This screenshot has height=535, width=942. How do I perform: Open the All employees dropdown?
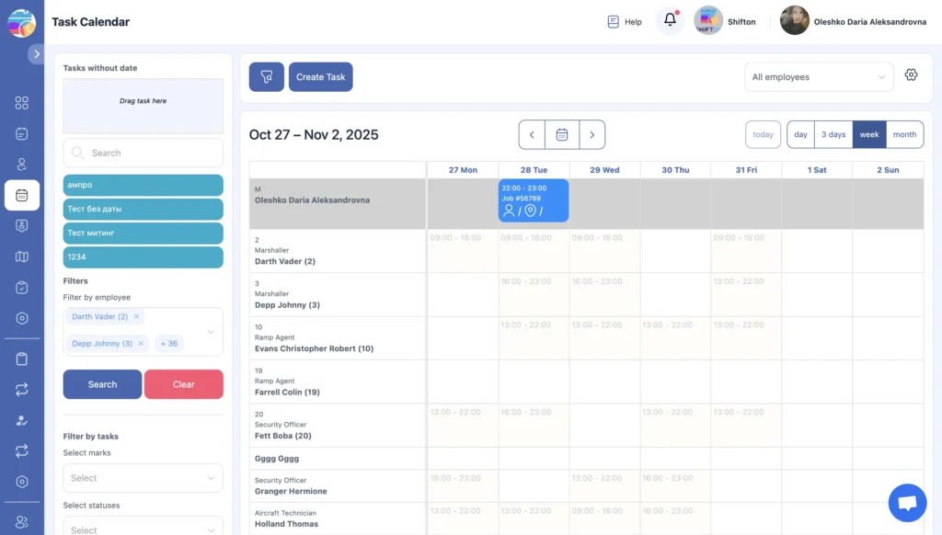point(818,77)
